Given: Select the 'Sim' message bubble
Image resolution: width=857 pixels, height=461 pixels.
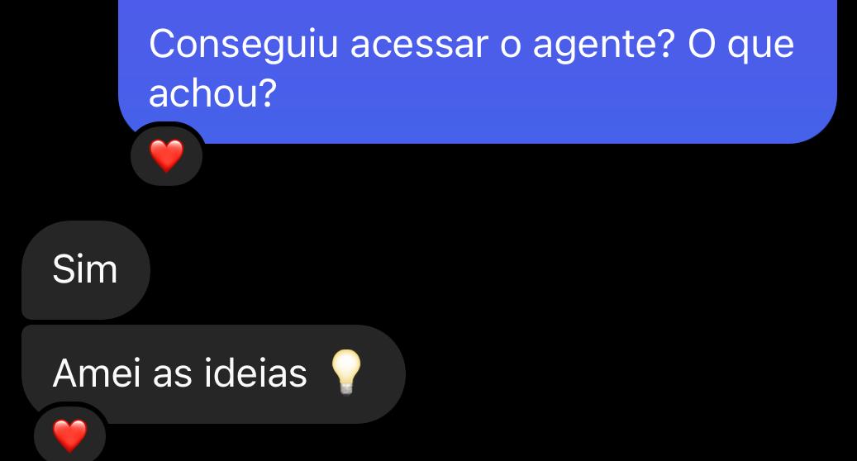Looking at the screenshot, I should (86, 270).
